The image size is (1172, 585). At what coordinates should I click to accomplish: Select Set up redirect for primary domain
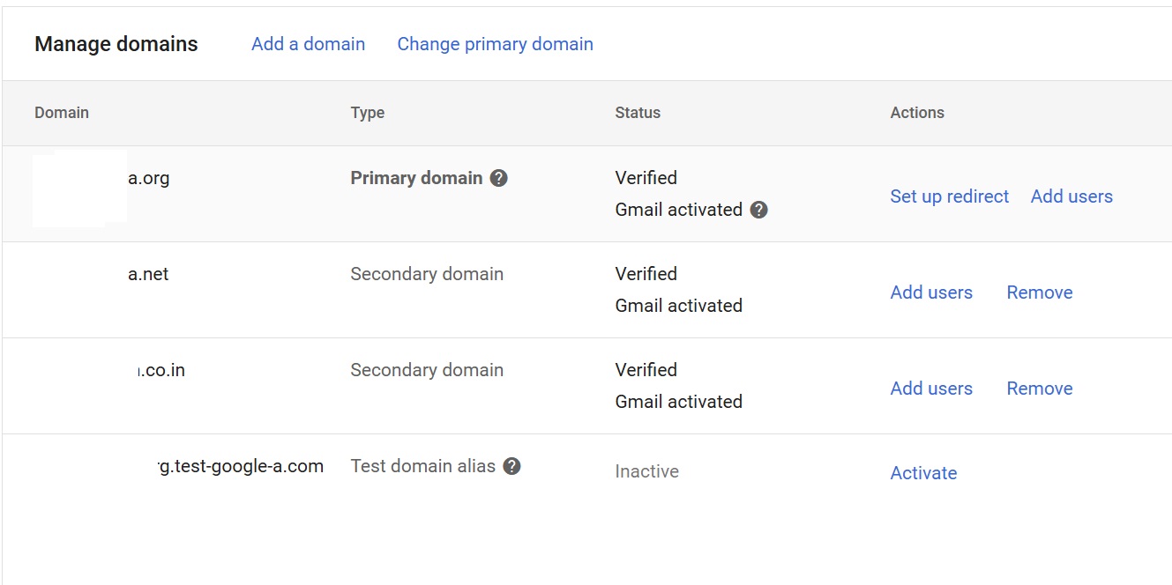(949, 196)
